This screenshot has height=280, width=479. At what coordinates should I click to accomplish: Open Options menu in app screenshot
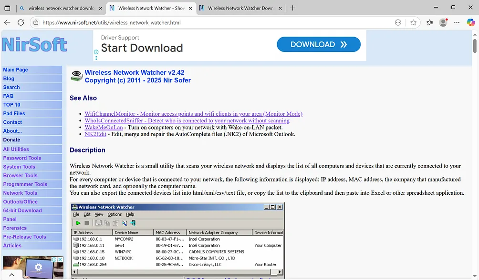pos(115,214)
